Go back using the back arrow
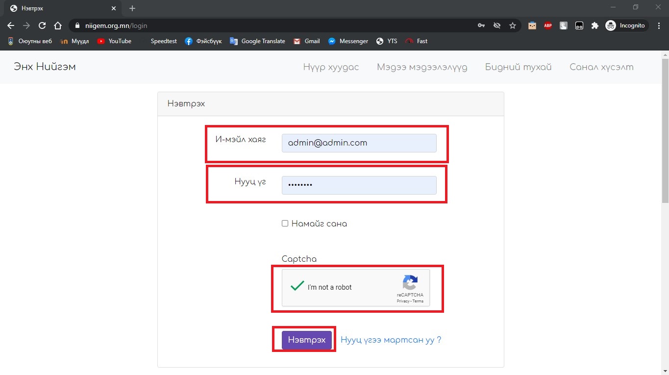 (11, 25)
